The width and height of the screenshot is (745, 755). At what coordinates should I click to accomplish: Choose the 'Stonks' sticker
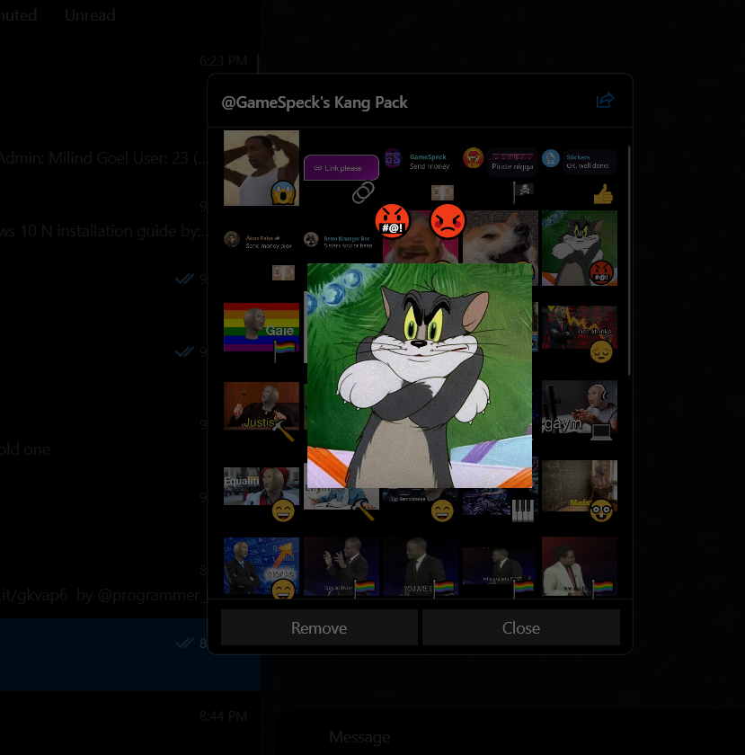(x=262, y=566)
